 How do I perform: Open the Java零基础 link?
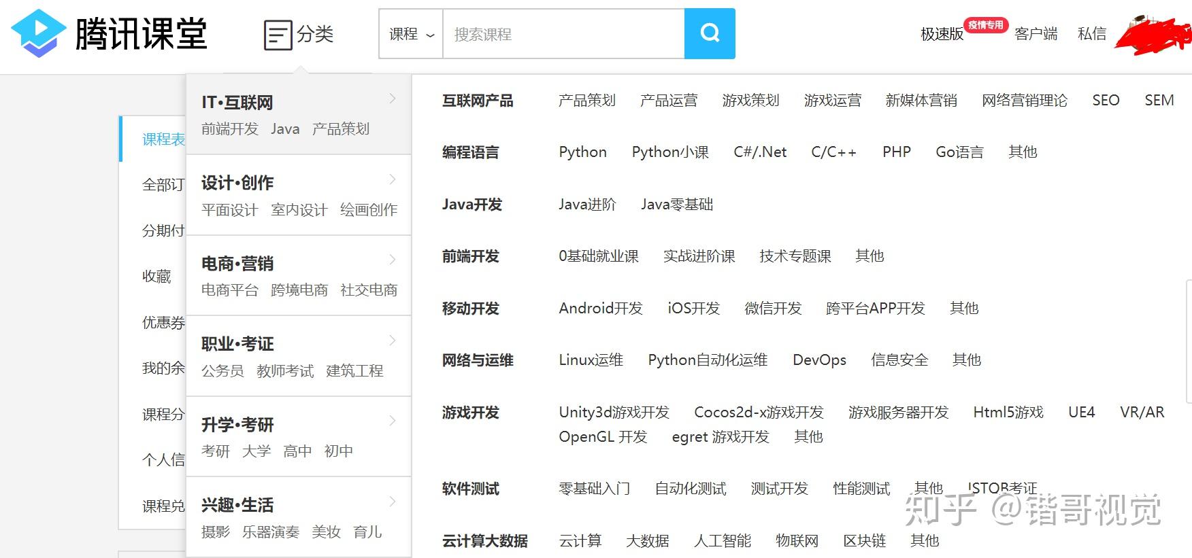(x=677, y=205)
